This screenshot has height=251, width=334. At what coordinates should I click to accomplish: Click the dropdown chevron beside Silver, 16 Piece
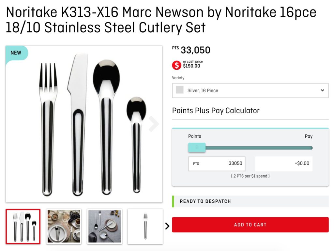pyautogui.click(x=322, y=90)
